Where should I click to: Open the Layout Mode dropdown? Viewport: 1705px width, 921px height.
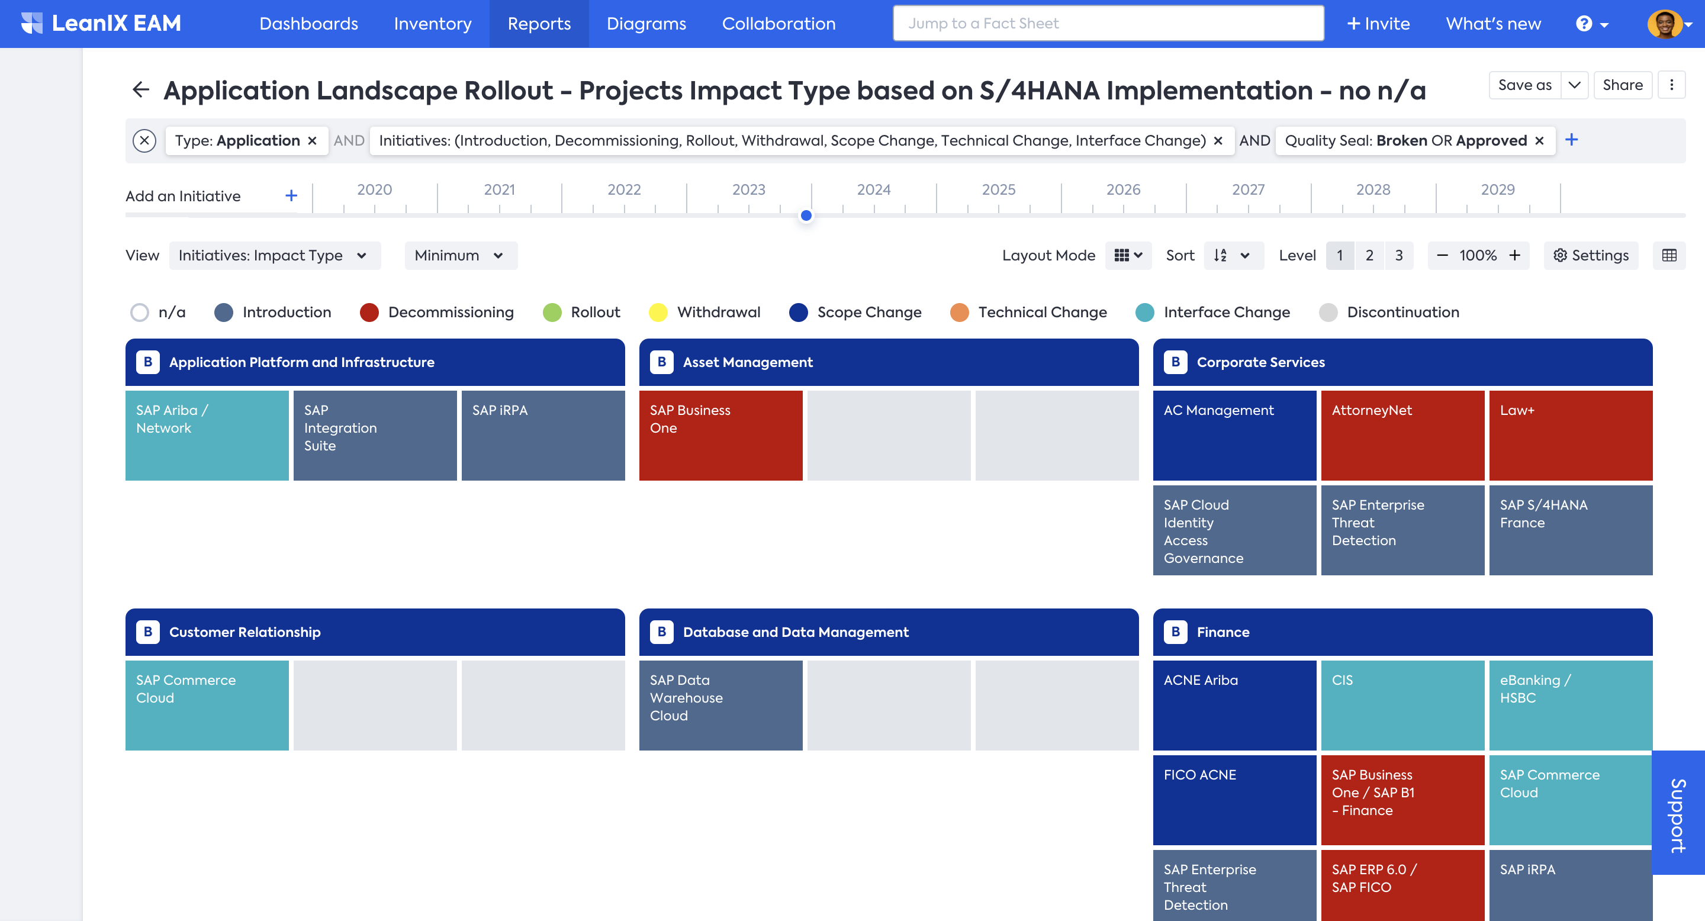coord(1128,255)
